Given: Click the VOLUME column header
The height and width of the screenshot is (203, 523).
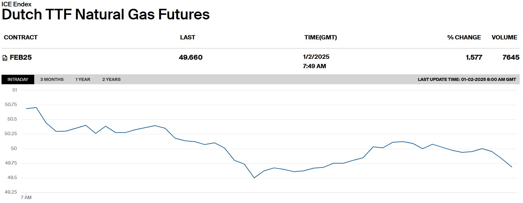Looking at the screenshot, I should point(504,37).
